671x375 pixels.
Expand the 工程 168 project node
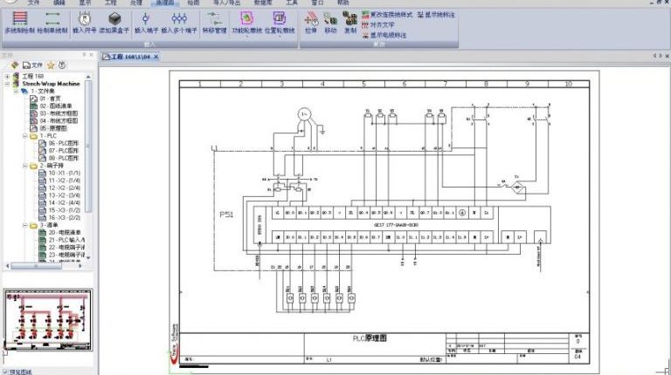(7, 76)
